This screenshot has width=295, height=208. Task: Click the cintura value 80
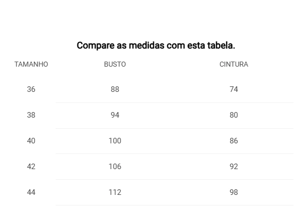pos(234,115)
